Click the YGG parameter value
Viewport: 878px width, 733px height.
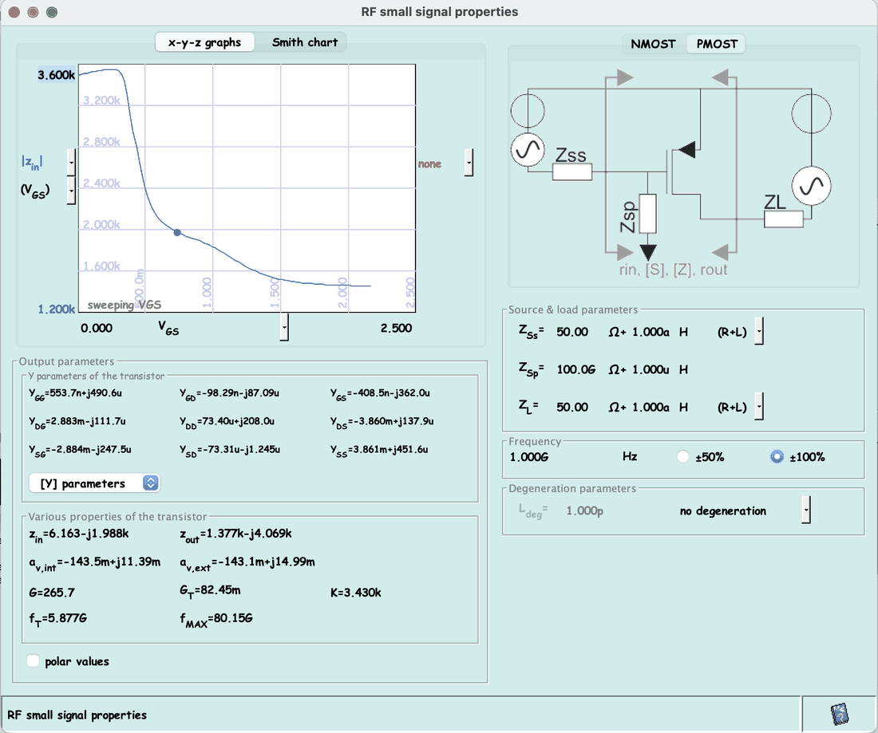pos(75,393)
